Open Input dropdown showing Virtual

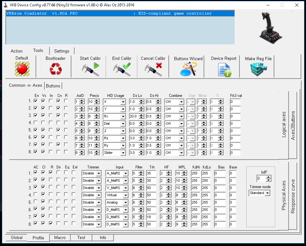126,195
